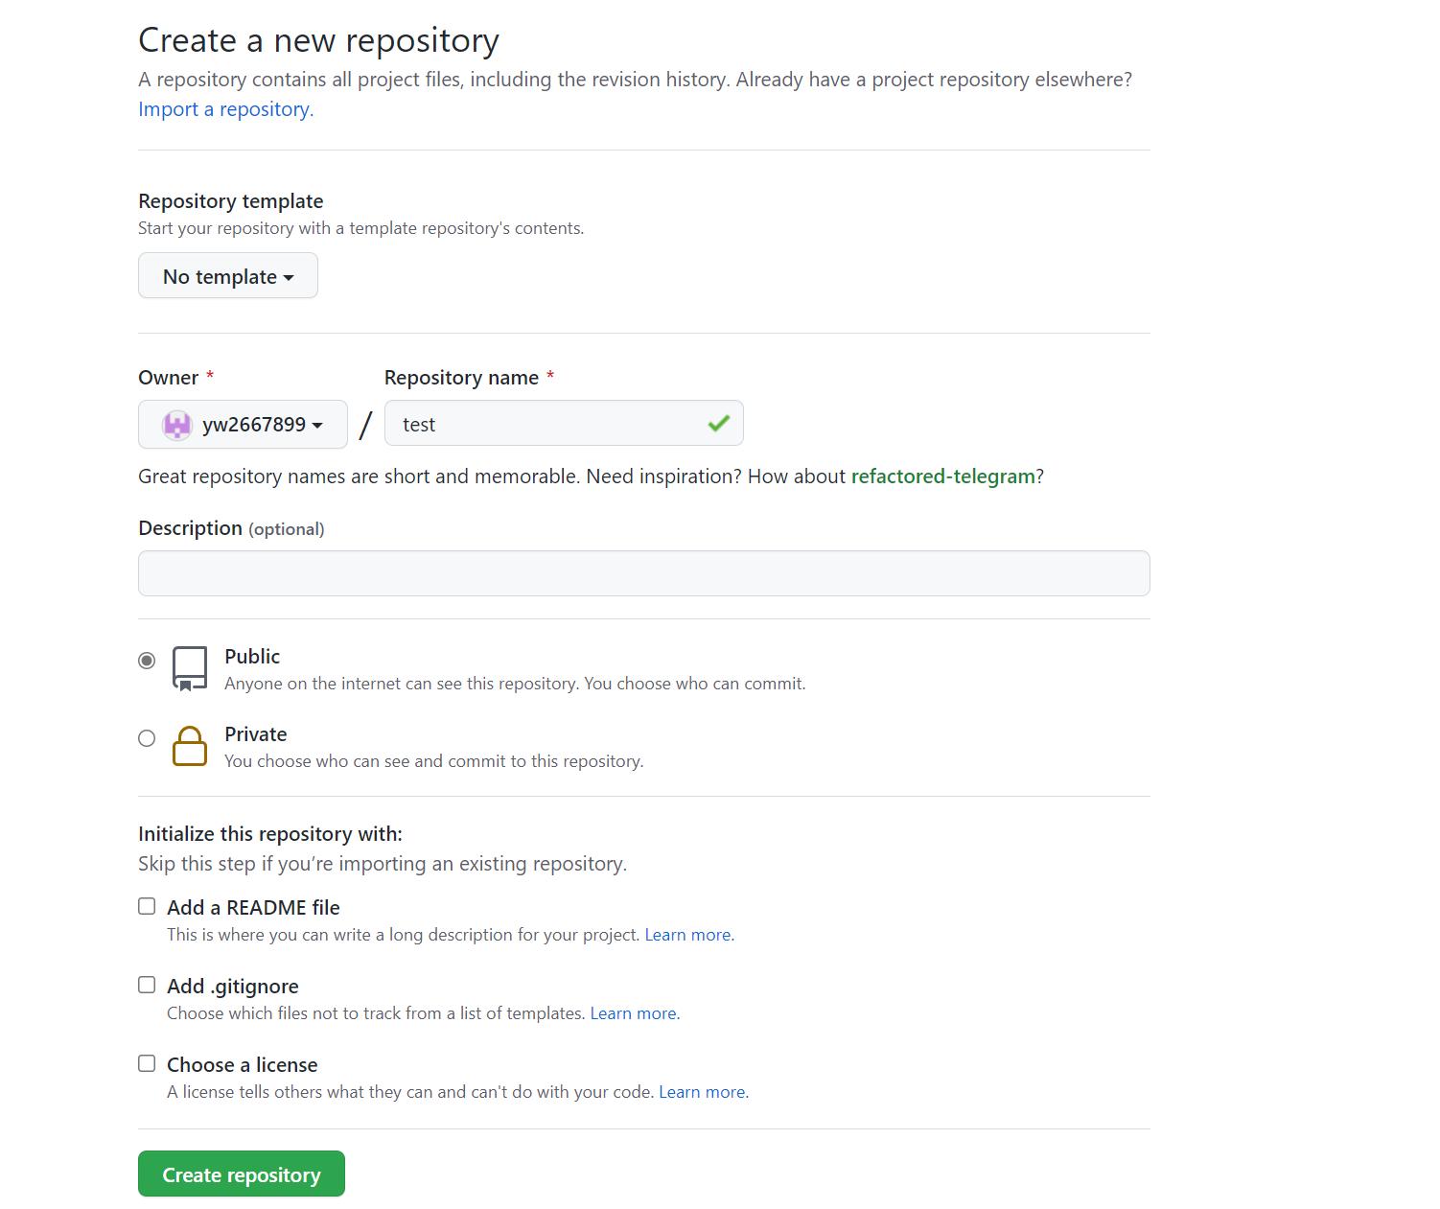Open the Import a repository link

(224, 108)
